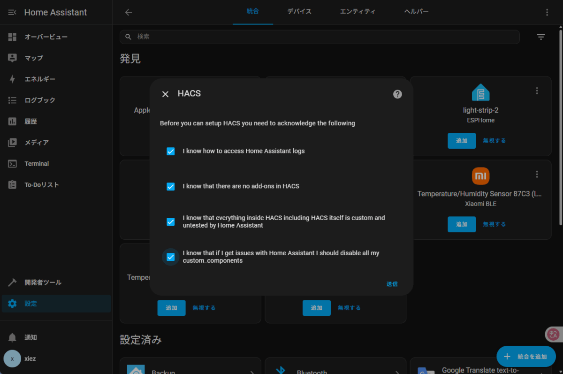Image resolution: width=563 pixels, height=374 pixels.
Task: Click 統合を追加 add integration button
Action: click(x=526, y=357)
